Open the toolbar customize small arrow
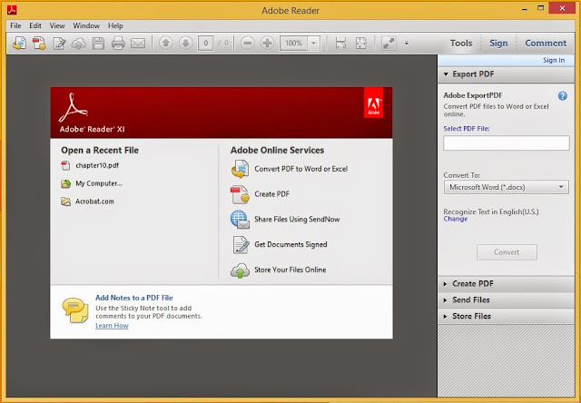The width and height of the screenshot is (581, 403). pyautogui.click(x=407, y=44)
